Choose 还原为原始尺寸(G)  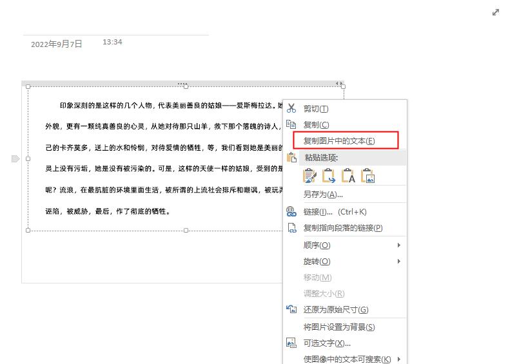[345, 310]
